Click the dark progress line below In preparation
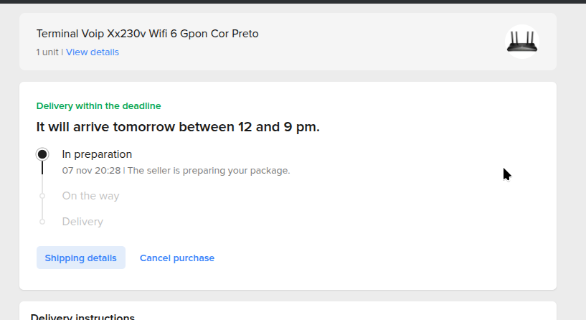This screenshot has width=586, height=320. click(x=42, y=169)
